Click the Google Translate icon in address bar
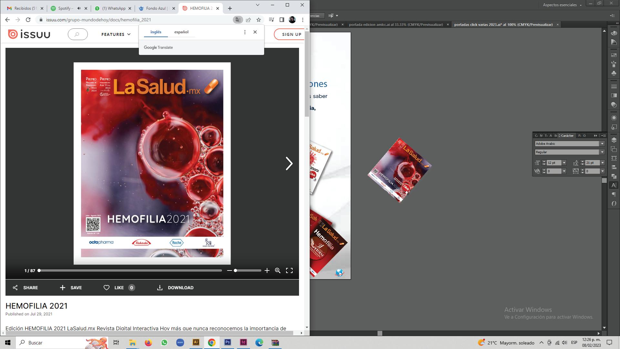620x349 pixels. click(238, 20)
